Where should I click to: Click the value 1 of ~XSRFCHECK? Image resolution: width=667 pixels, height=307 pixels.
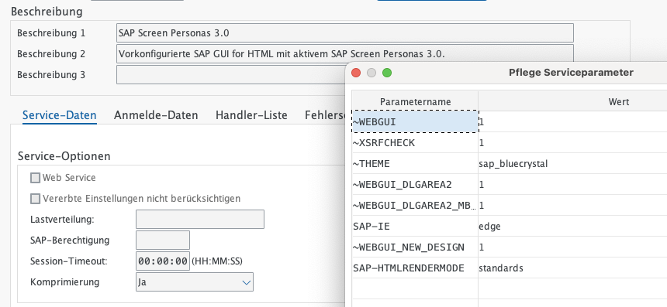point(572,142)
